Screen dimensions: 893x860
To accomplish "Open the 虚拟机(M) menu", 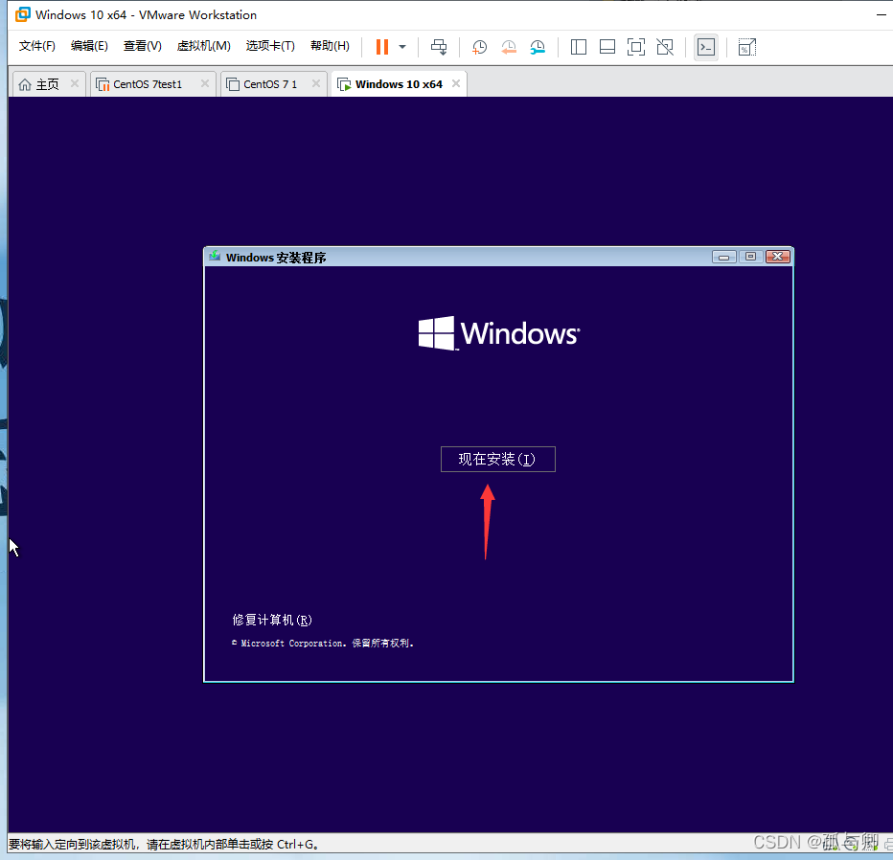I will (204, 46).
